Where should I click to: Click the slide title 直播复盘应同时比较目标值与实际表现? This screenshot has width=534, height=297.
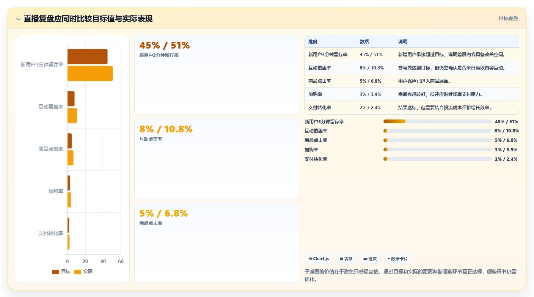pyautogui.click(x=88, y=19)
